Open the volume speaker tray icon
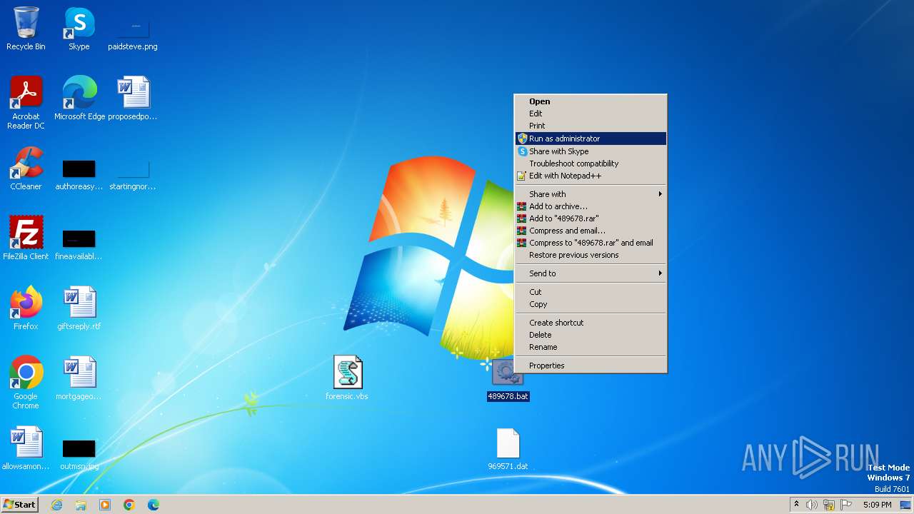Image resolution: width=914 pixels, height=514 pixels. point(812,505)
